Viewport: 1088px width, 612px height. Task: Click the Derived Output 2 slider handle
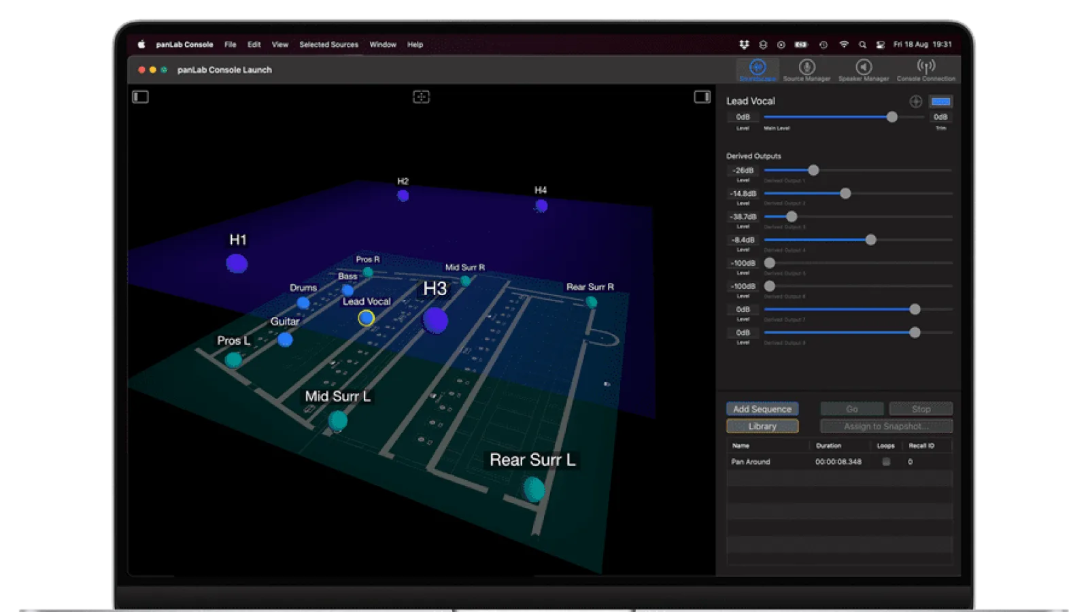(845, 194)
